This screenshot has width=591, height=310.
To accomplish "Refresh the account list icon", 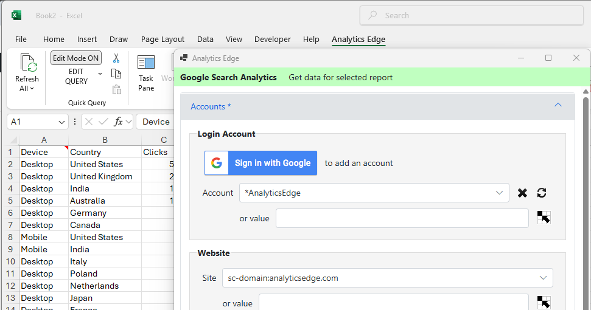I will (x=542, y=193).
